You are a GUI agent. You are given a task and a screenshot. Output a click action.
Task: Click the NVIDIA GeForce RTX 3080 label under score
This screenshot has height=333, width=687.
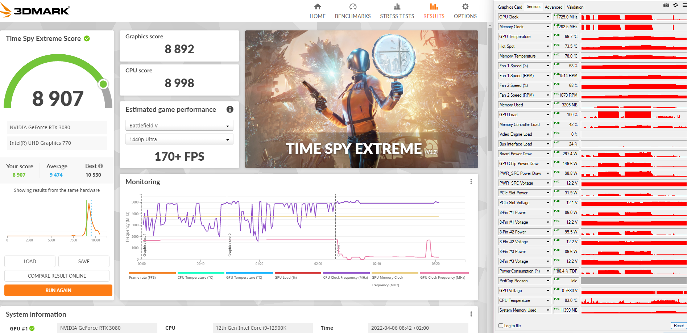tap(57, 127)
